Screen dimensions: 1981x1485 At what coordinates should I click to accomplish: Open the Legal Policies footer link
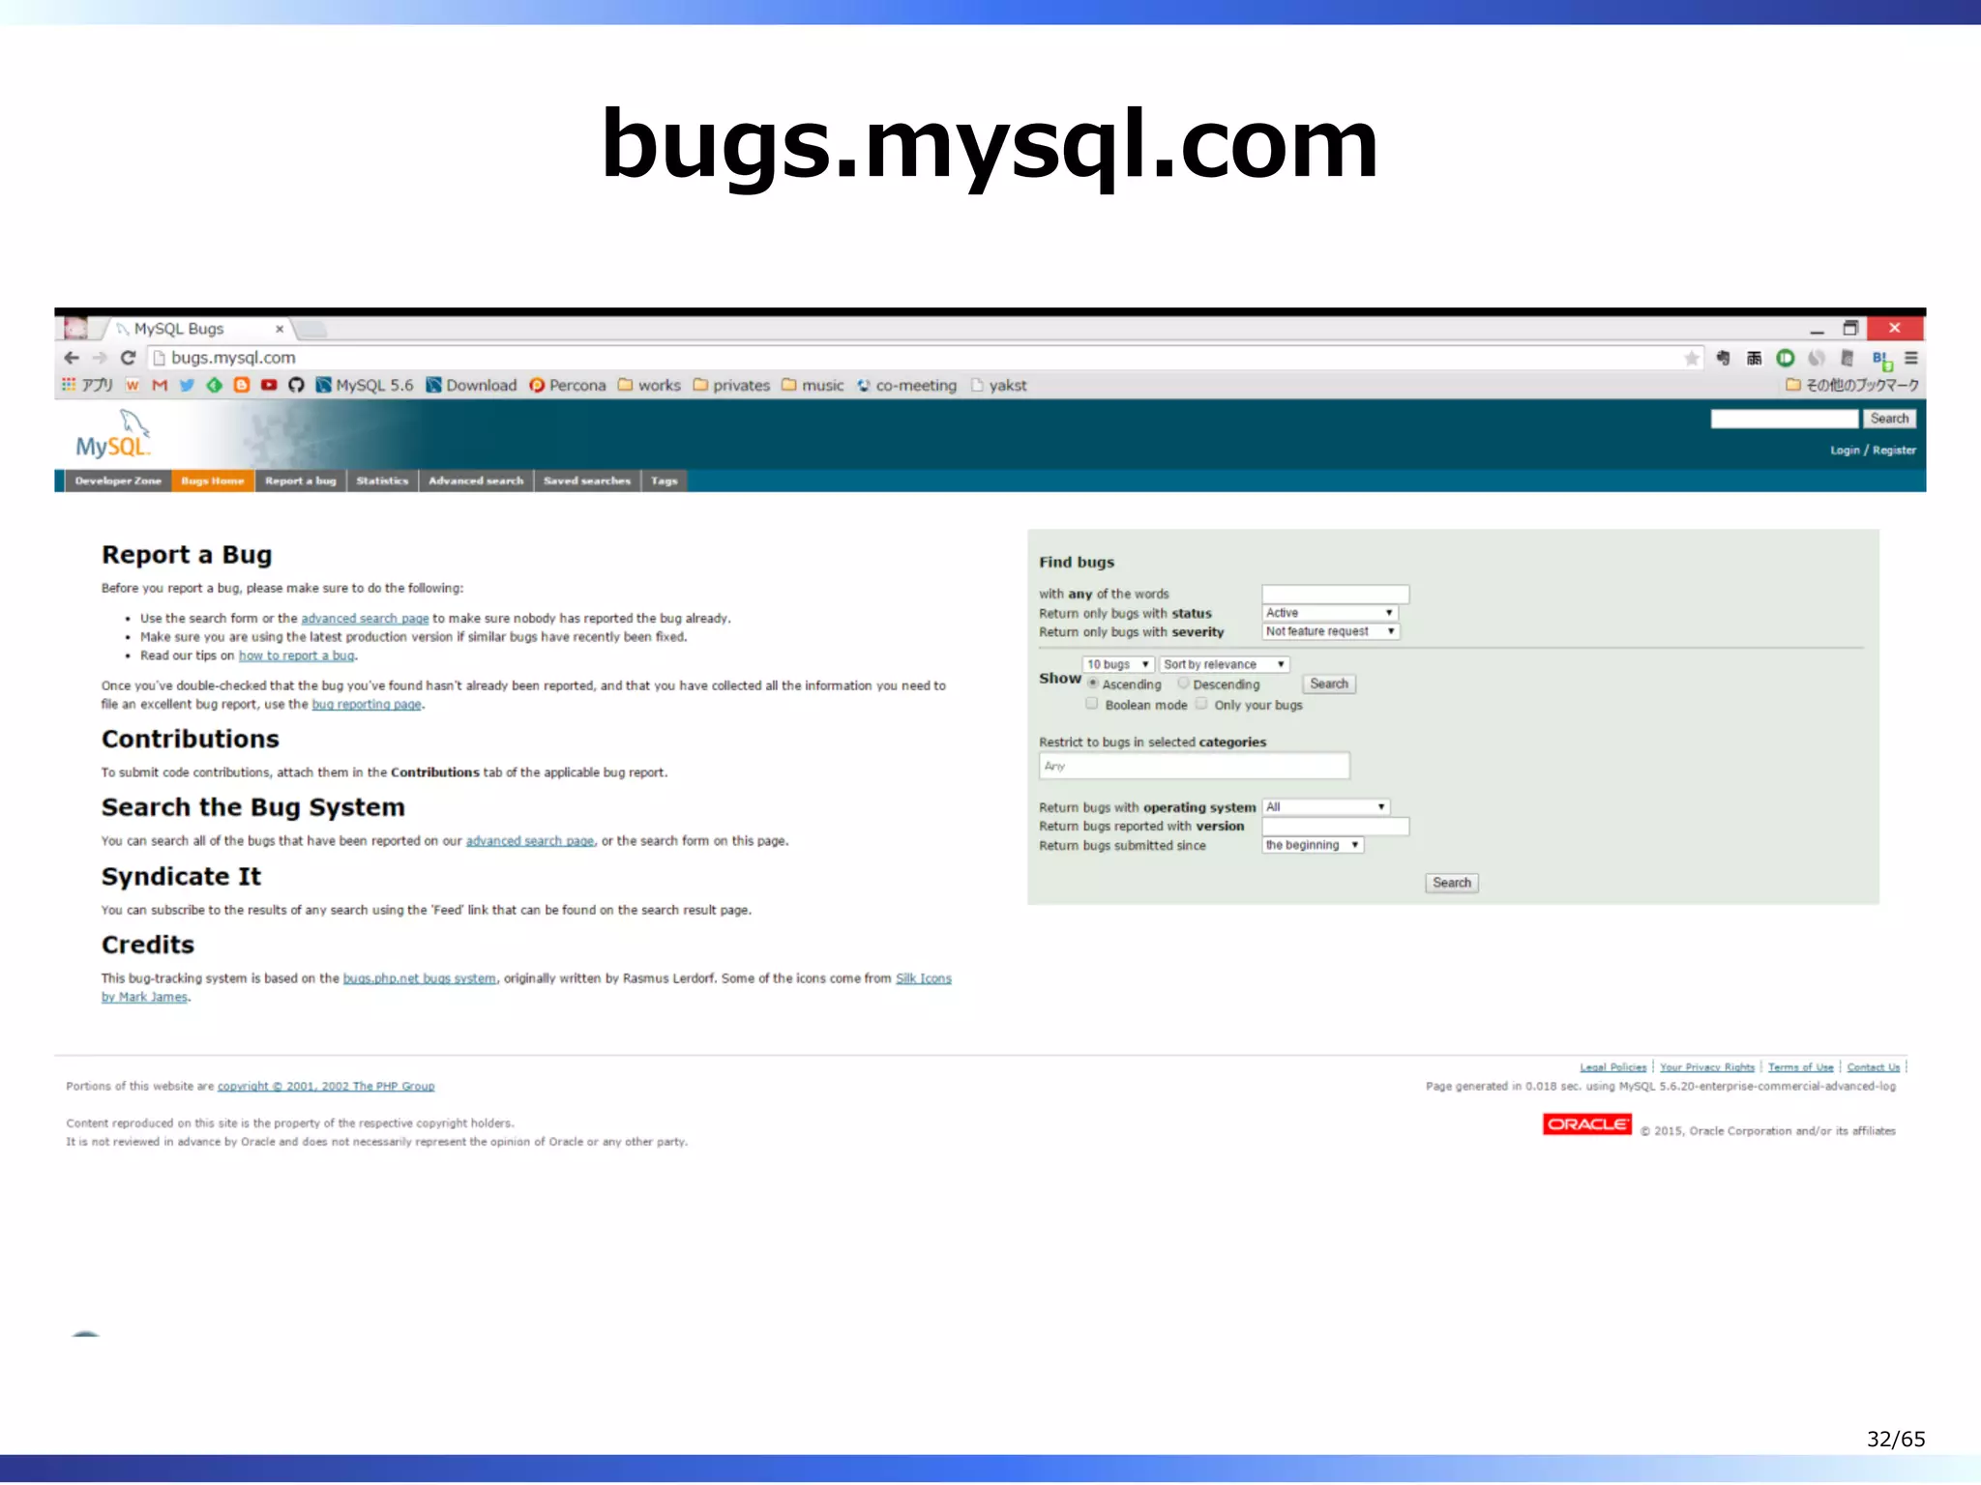(x=1612, y=1067)
